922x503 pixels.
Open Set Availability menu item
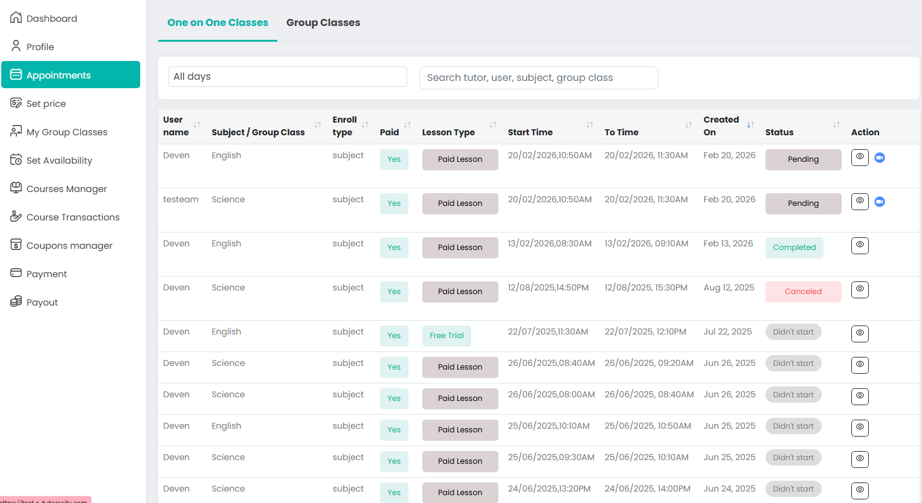[71, 160]
